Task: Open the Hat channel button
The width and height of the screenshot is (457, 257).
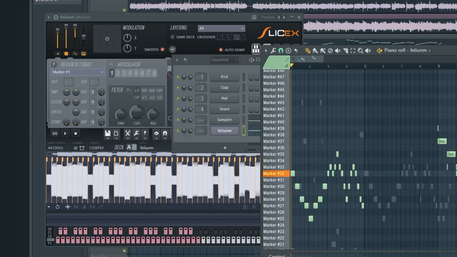Action: [225, 98]
